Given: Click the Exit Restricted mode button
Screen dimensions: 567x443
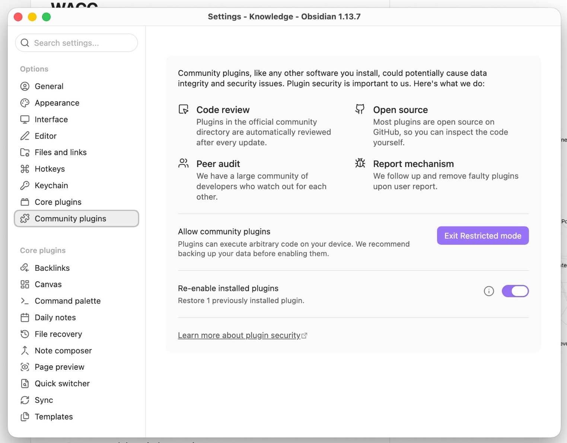Looking at the screenshot, I should click(483, 236).
